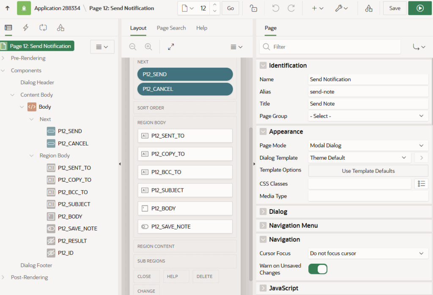Click the page lock icon
Image resolution: width=433 pixels, height=295 pixels.
click(253, 8)
